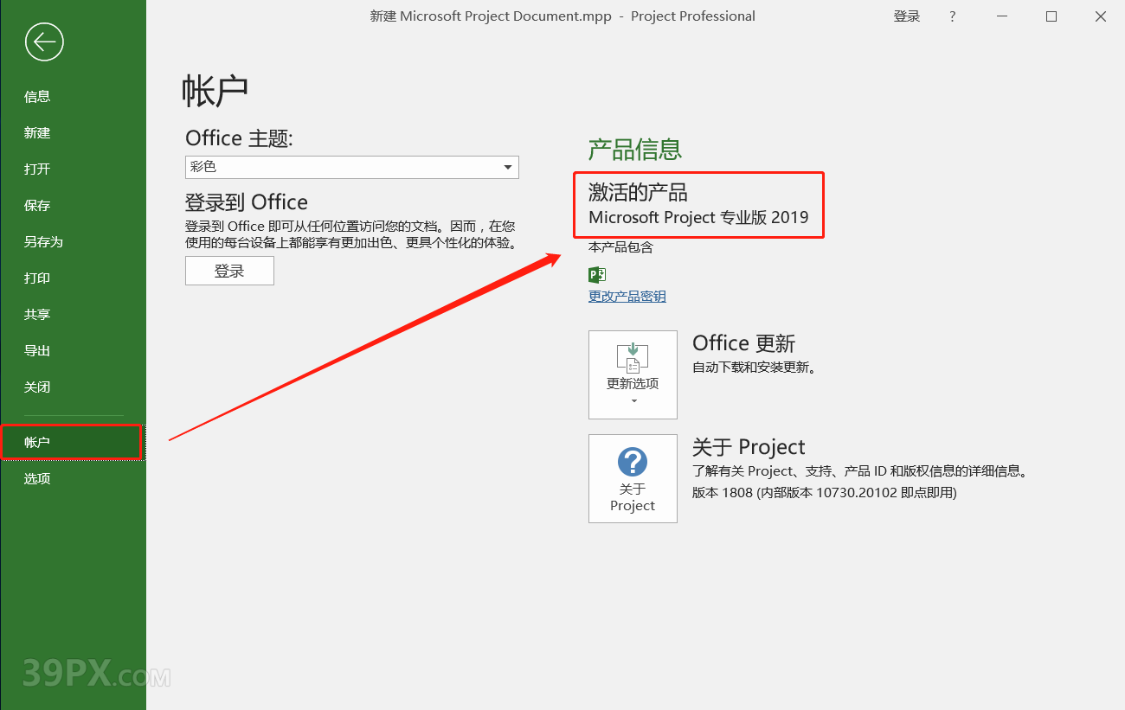This screenshot has width=1125, height=710.
Task: Click the 登录 button under 登录到 Office
Action: (x=229, y=271)
